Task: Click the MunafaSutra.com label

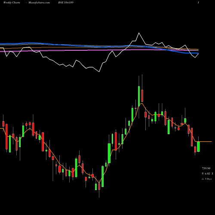Action: [x=39, y=3]
